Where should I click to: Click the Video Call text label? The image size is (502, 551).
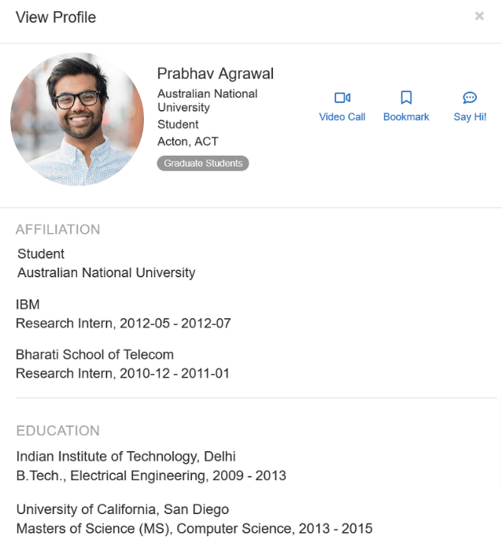[x=342, y=116]
